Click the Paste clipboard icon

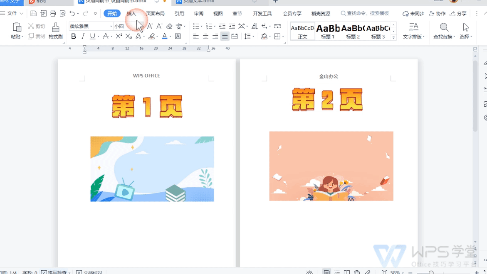[17, 27]
